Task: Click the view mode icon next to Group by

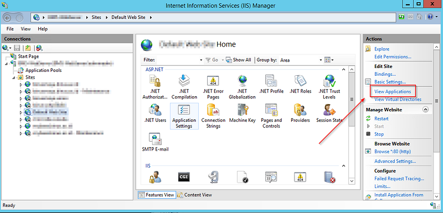Action: [327, 60]
